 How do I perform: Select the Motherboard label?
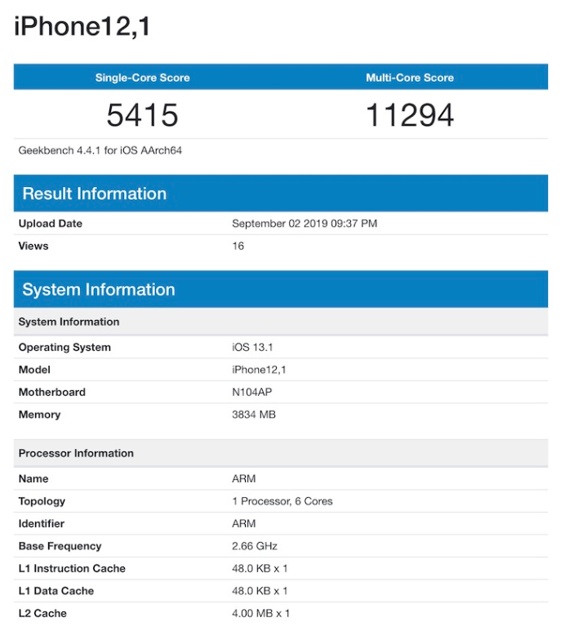pyautogui.click(x=52, y=392)
